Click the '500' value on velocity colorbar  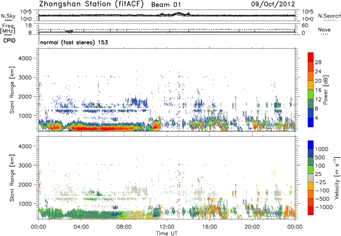tap(320, 157)
